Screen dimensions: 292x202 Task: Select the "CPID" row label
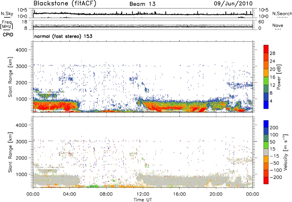(8, 35)
